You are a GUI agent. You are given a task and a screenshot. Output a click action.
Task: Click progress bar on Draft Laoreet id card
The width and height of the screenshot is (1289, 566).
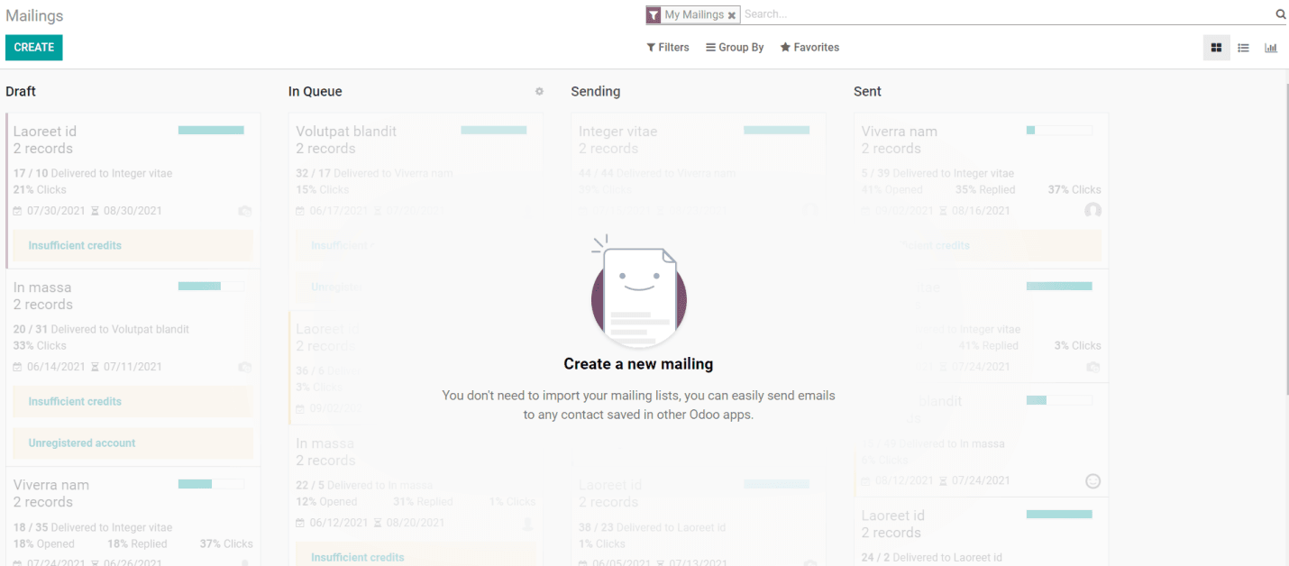[211, 131]
